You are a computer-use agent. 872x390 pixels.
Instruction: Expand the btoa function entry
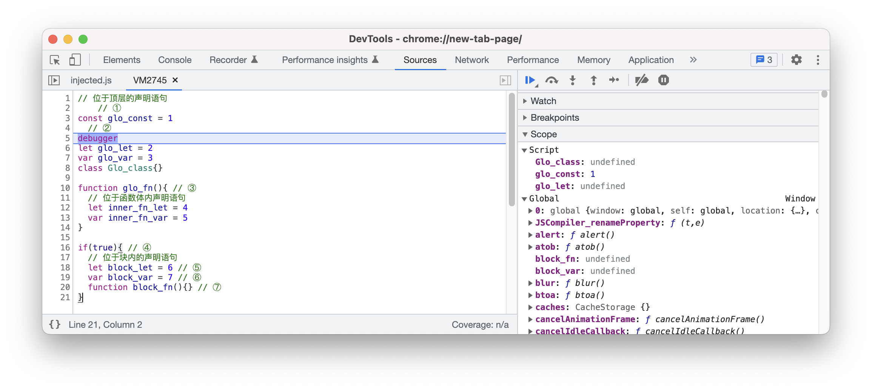530,295
